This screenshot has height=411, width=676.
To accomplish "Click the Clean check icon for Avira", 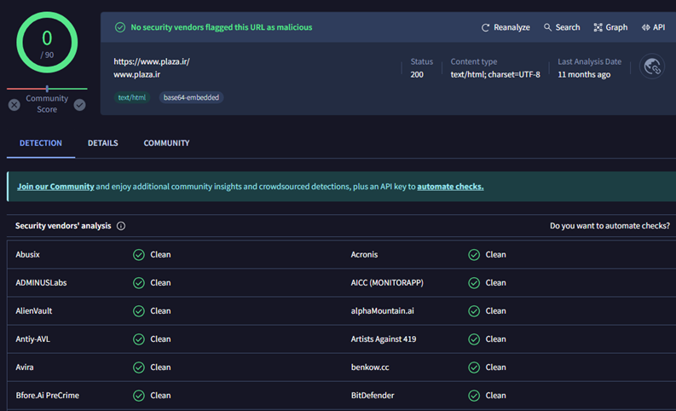I will tap(139, 368).
